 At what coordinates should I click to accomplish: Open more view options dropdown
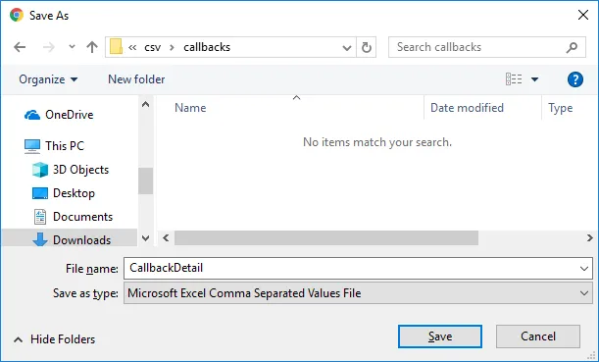(x=535, y=79)
